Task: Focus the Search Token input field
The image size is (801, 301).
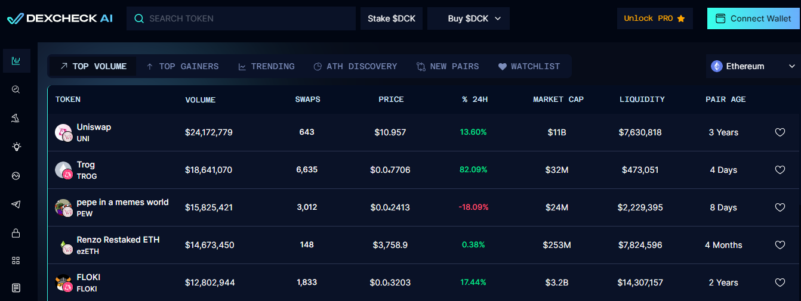Action: [241, 18]
